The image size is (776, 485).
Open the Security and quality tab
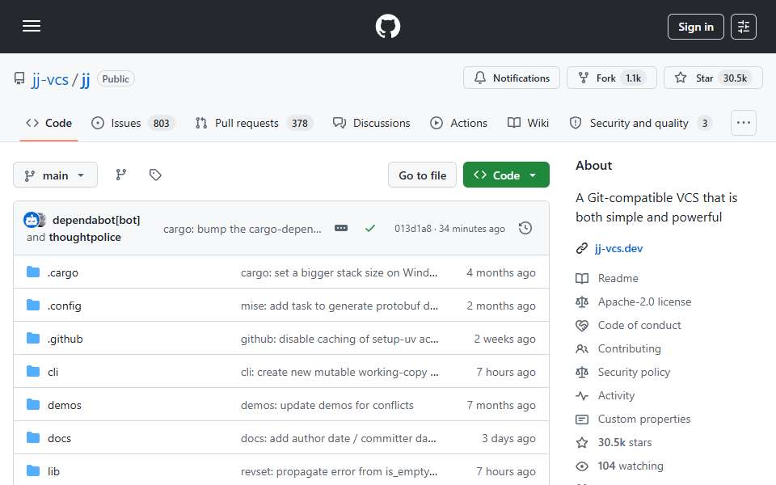point(640,123)
